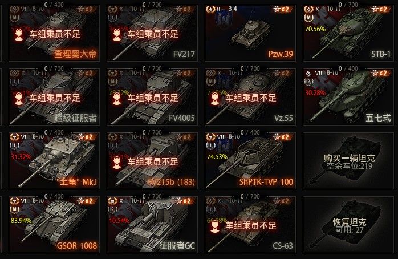Click the x2 star bonus icon on STB-1
This screenshot has width=398, height=259.
[380, 9]
